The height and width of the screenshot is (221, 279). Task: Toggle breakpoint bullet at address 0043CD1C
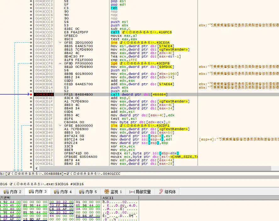tap(31, 98)
